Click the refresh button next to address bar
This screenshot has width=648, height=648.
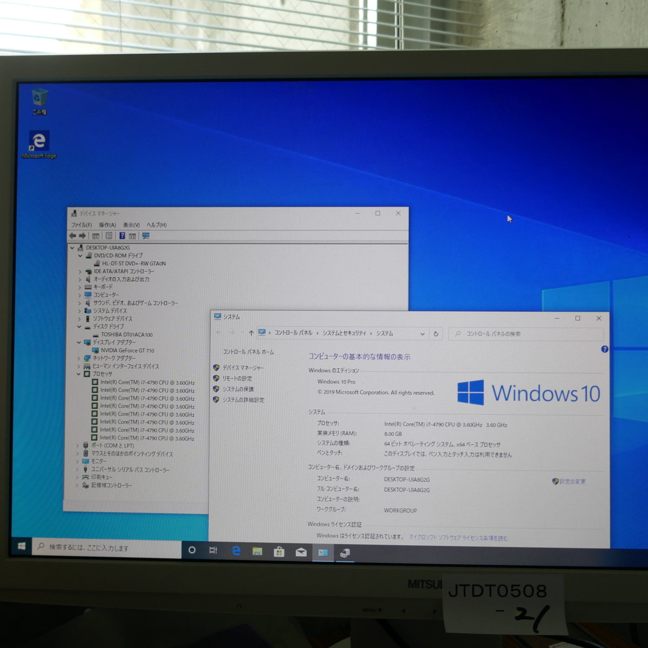436,334
